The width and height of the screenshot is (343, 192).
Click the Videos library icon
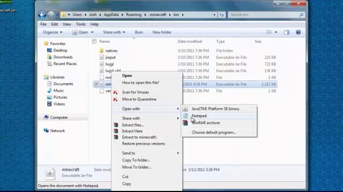49,104
